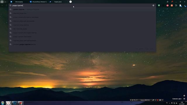Screen dimensions: 187x105
Task: Open the overlapping-pages icon in the toolbar
Action: pos(176,6)
